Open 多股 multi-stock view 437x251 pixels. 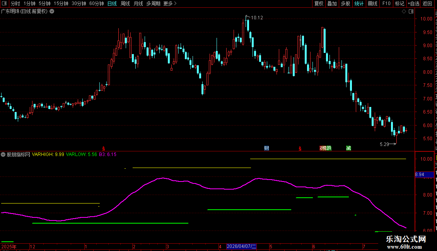coord(345,3)
